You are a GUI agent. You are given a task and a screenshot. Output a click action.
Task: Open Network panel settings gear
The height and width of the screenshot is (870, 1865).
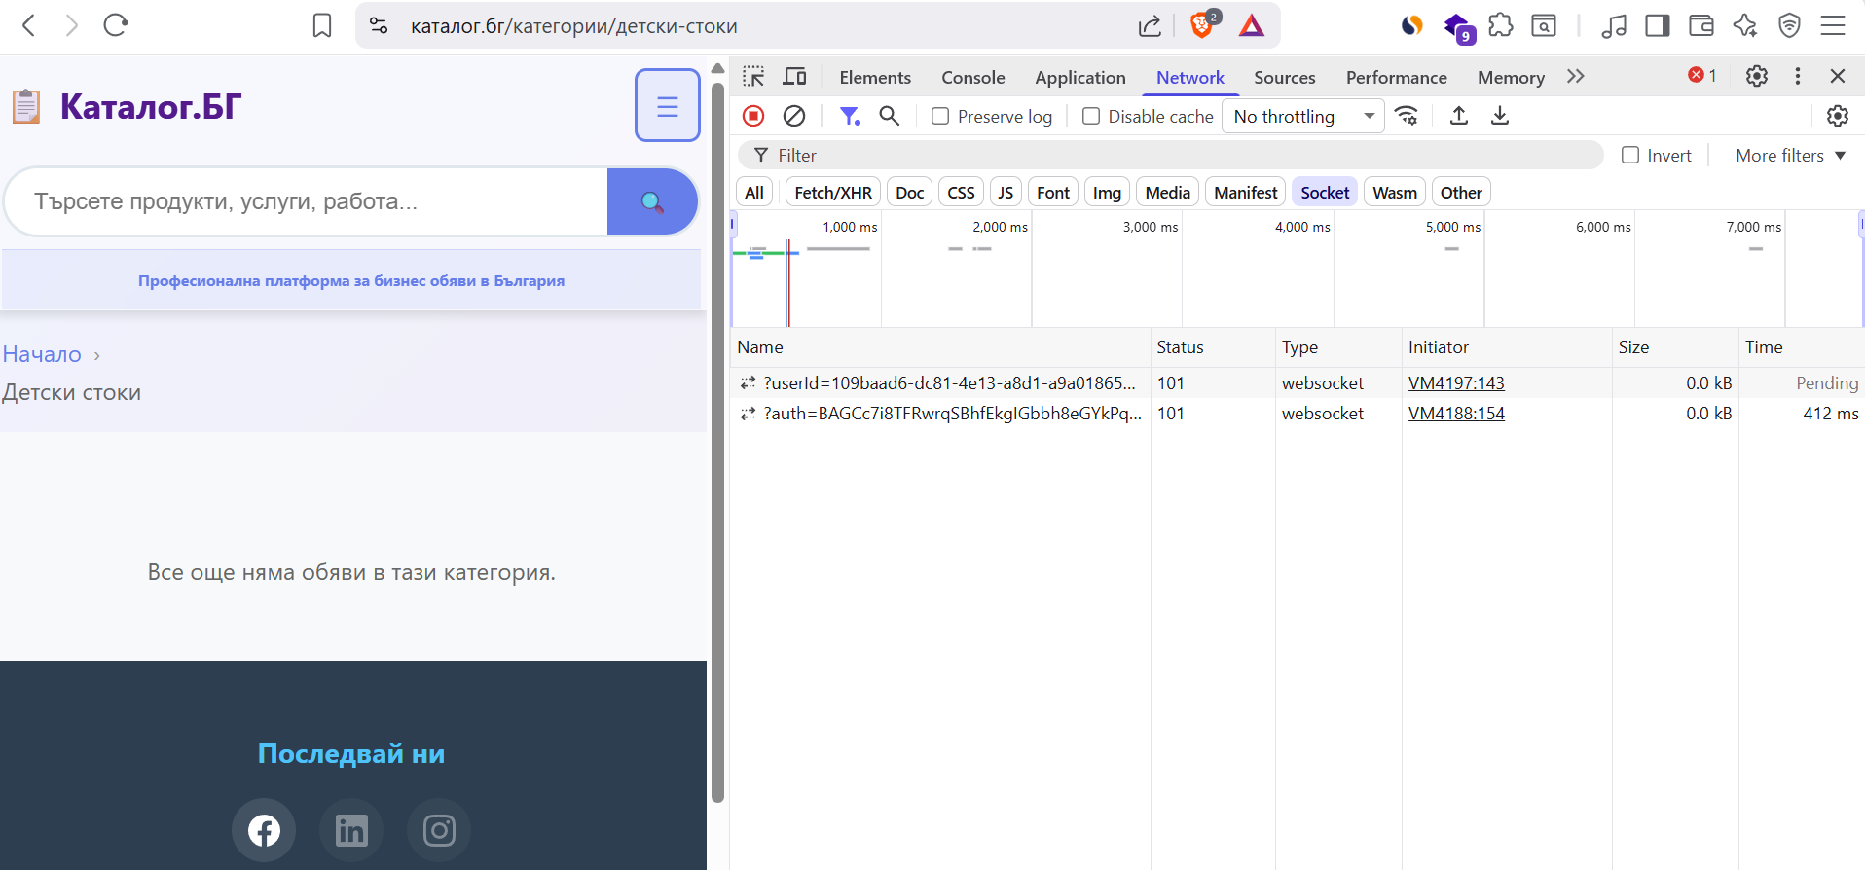coord(1838,116)
